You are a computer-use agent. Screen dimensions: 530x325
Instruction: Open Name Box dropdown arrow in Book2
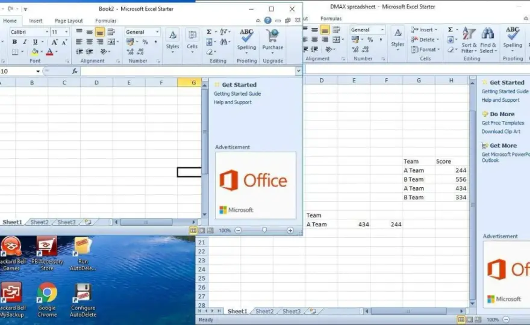38,71
